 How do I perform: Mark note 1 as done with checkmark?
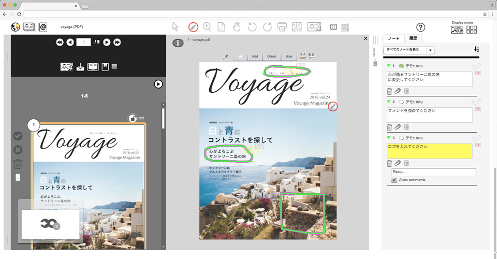(476, 66)
